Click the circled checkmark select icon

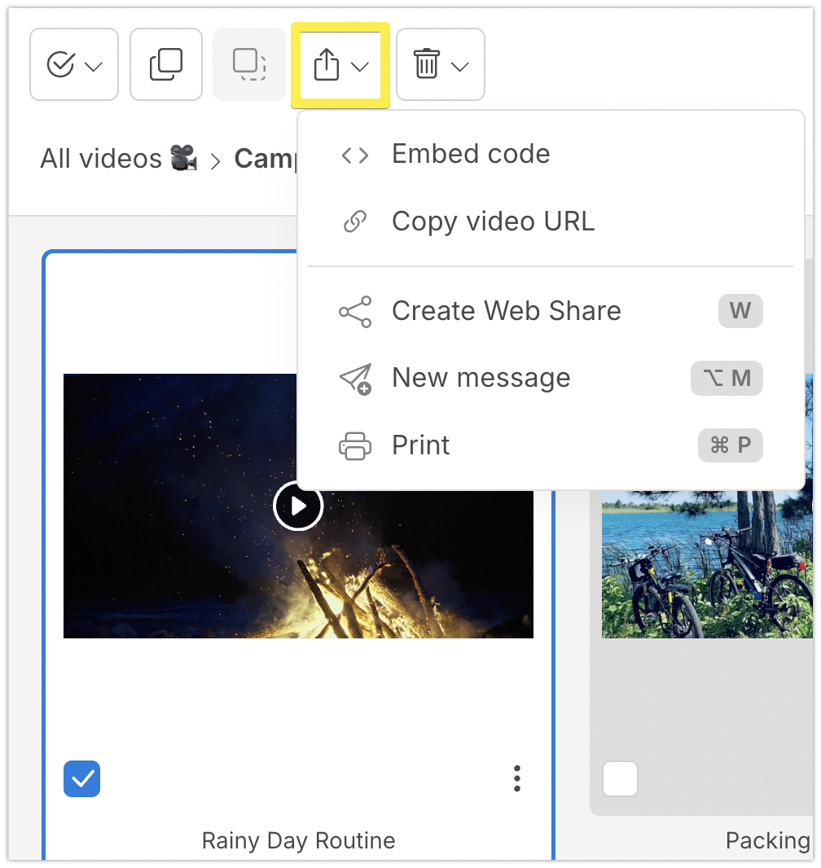coord(60,64)
